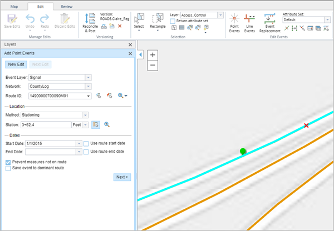Click the Undo icon

tap(30, 19)
